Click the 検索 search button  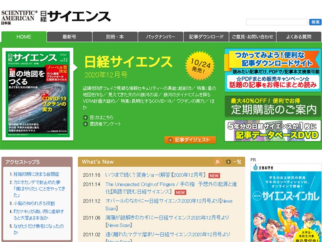(315, 22)
